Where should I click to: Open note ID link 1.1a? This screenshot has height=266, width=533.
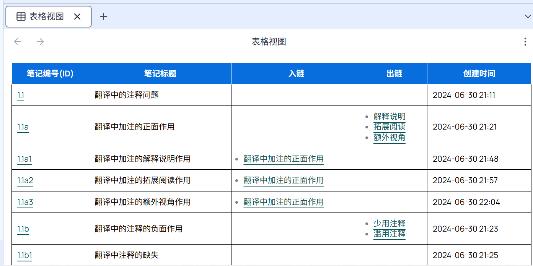(x=23, y=127)
